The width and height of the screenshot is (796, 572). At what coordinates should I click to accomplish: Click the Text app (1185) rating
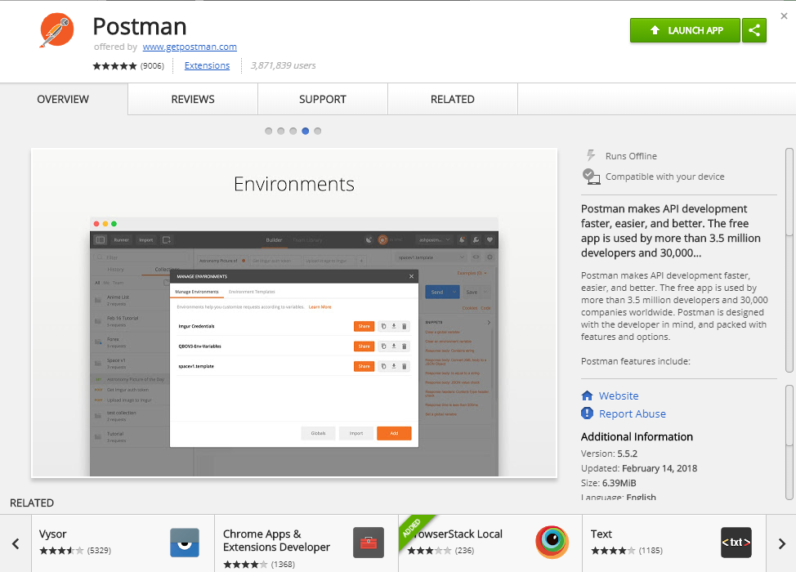click(627, 551)
